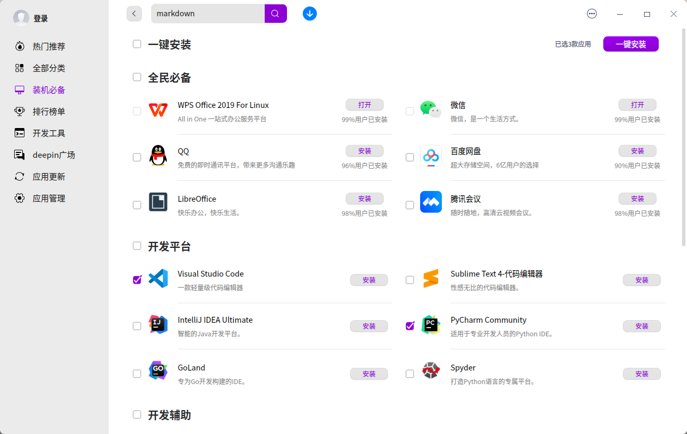The width and height of the screenshot is (687, 434).
Task: Click the 百度网盘 app icon
Action: click(430, 157)
